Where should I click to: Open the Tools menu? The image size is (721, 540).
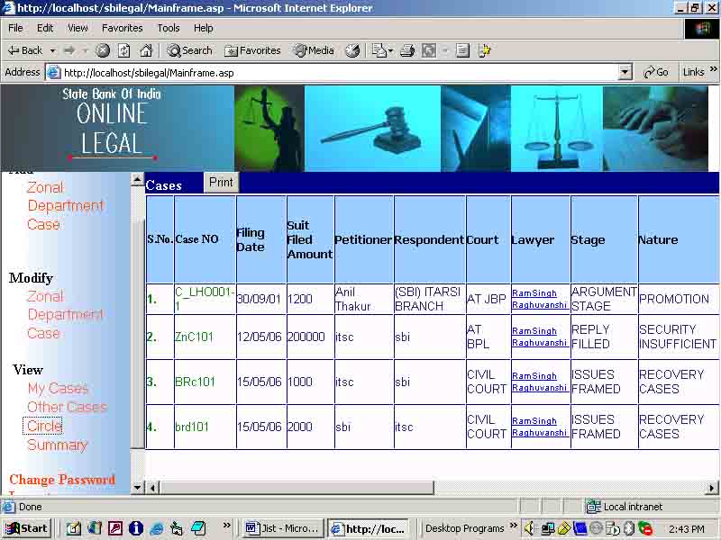click(x=169, y=28)
